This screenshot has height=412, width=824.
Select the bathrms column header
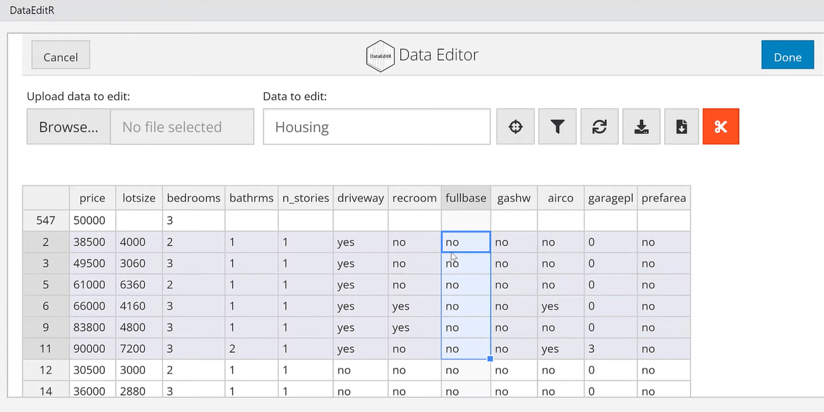click(251, 198)
